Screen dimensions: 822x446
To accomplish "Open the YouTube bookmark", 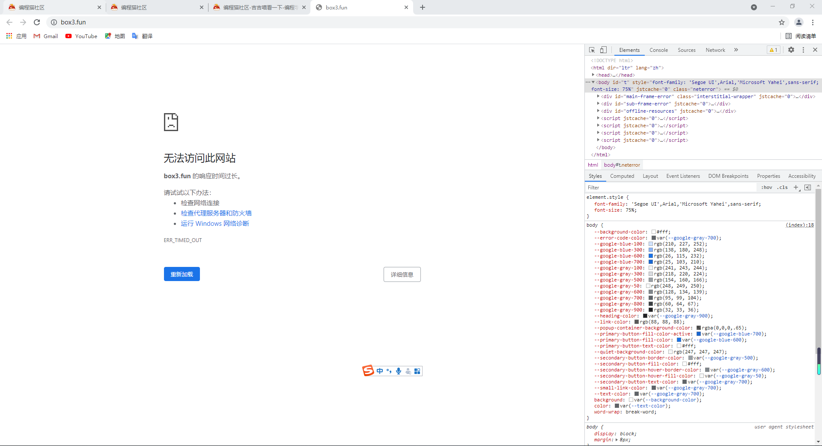I will coord(81,36).
